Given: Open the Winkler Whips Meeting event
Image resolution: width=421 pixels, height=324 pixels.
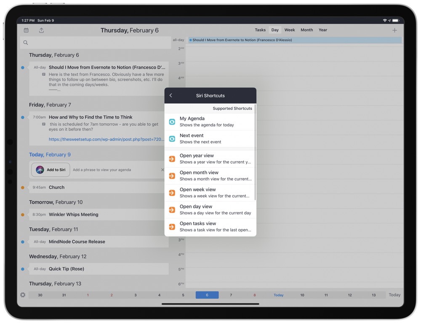Looking at the screenshot, I should click(x=99, y=215).
